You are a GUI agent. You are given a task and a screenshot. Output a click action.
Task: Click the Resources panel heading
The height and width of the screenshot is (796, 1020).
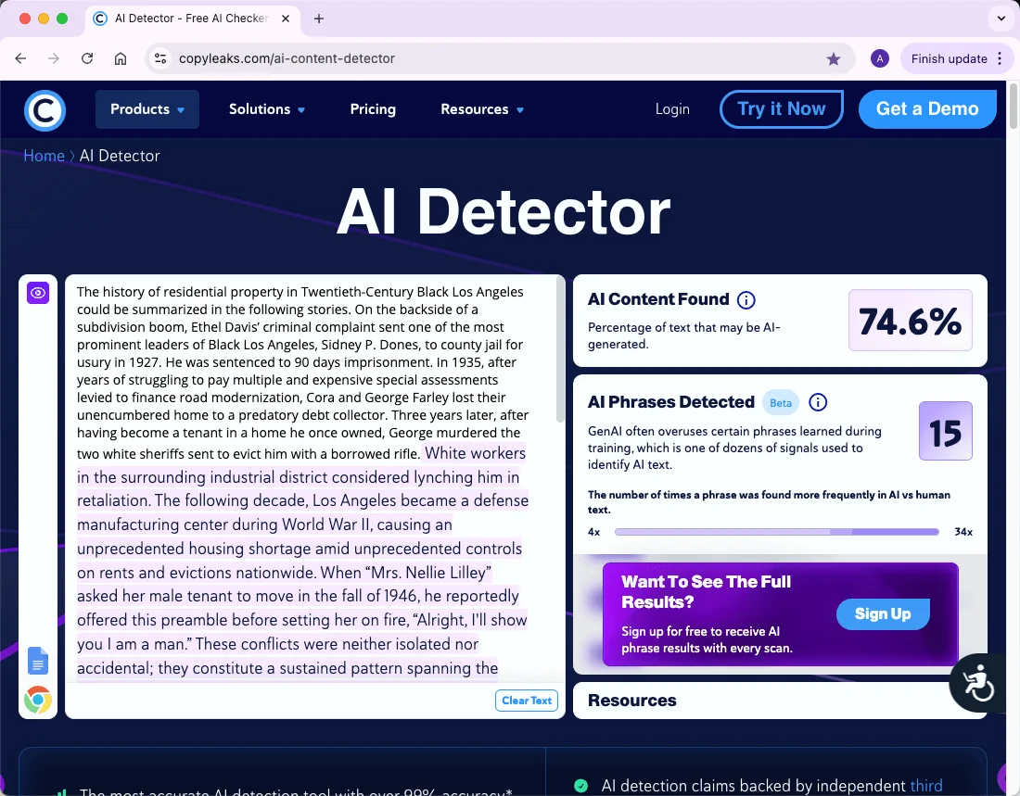point(632,701)
